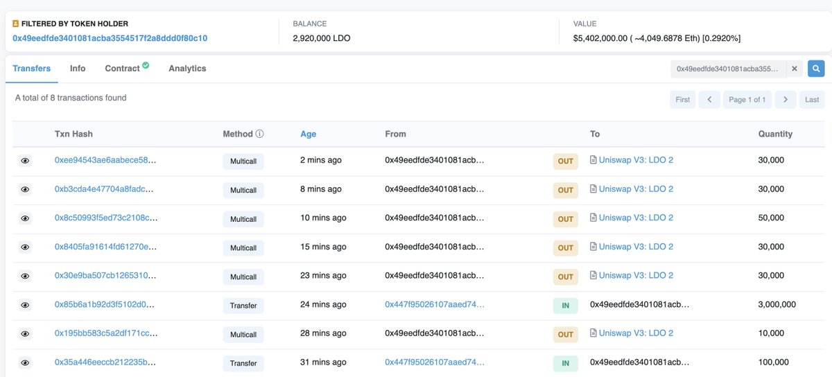Screen dimensions: 832x377
Task: Click the Last page button
Action: click(812, 100)
